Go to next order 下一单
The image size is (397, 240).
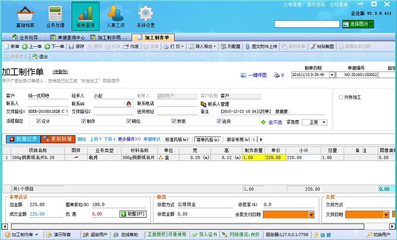54,47
